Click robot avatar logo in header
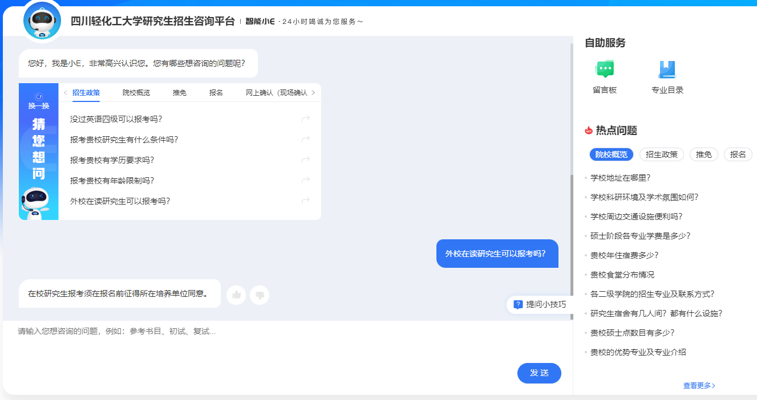This screenshot has width=757, height=400. tap(42, 21)
